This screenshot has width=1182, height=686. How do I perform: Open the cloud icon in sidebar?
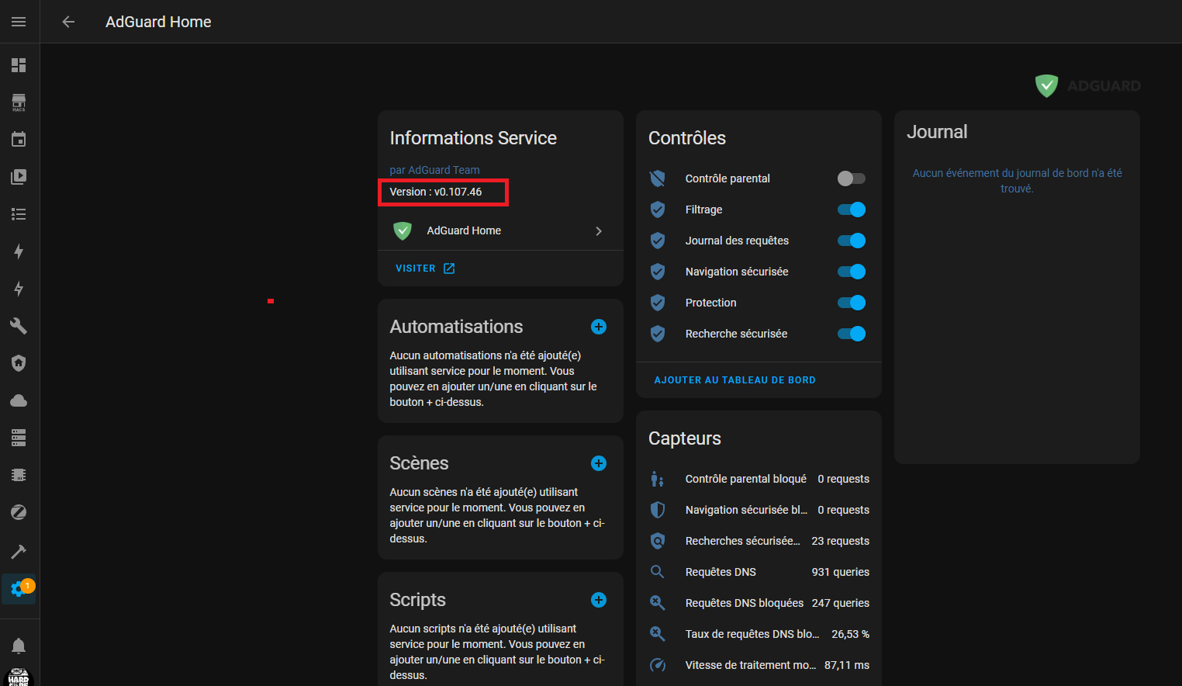point(19,400)
